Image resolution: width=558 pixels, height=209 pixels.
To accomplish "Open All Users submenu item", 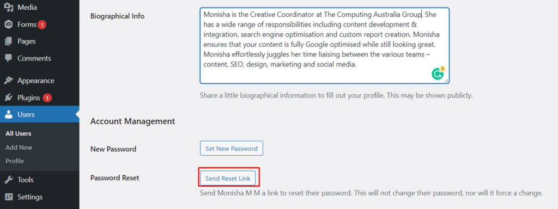I will [19, 134].
